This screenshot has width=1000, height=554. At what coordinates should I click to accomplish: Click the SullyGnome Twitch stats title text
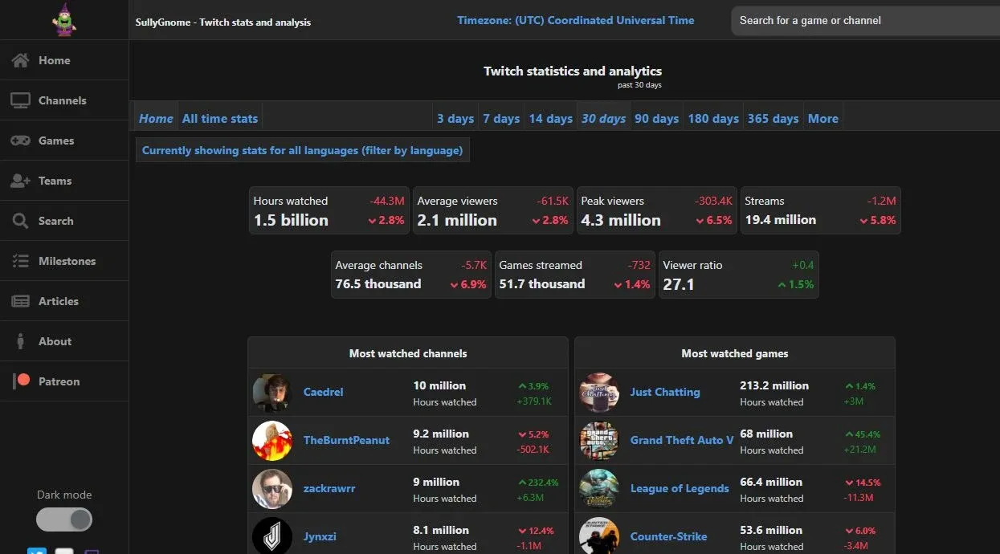point(223,22)
